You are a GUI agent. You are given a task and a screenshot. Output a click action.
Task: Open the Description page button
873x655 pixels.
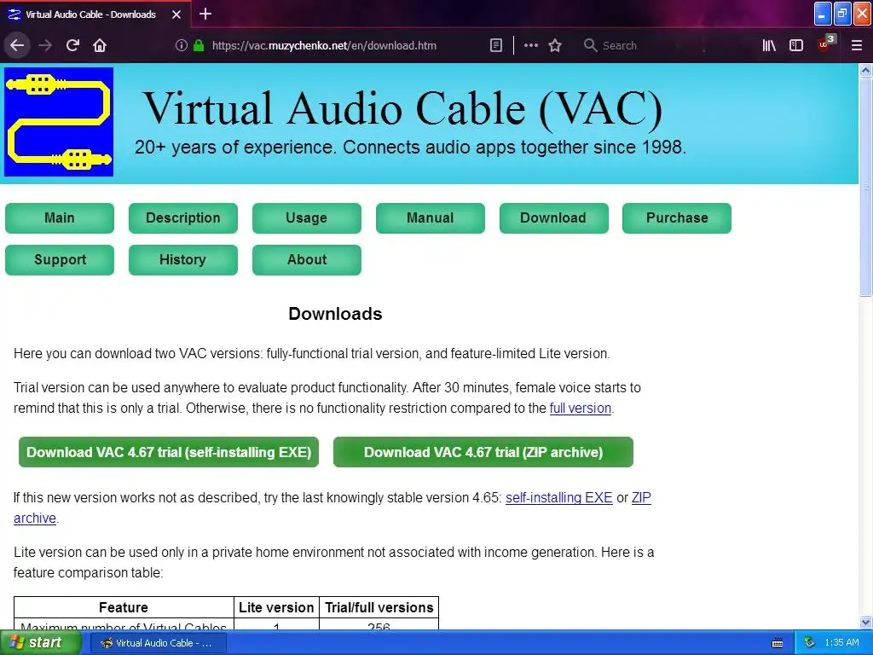tap(183, 217)
